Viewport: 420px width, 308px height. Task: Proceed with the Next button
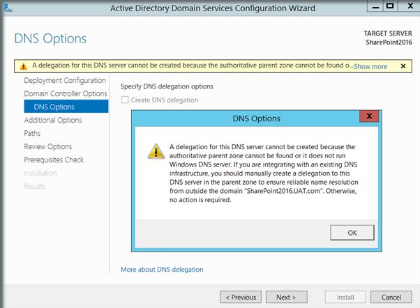[286, 297]
